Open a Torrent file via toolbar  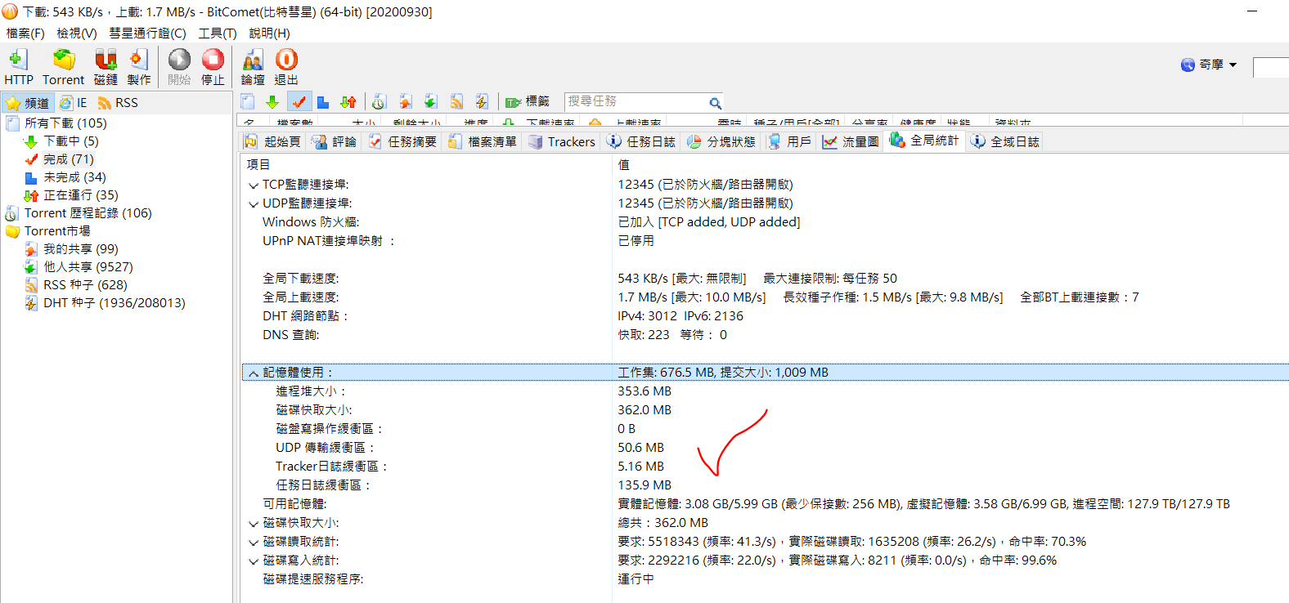pyautogui.click(x=63, y=66)
